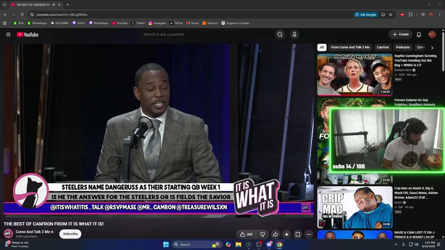Image resolution: width=445 pixels, height=250 pixels.
Task: Click the address bar URL
Action: (62, 15)
